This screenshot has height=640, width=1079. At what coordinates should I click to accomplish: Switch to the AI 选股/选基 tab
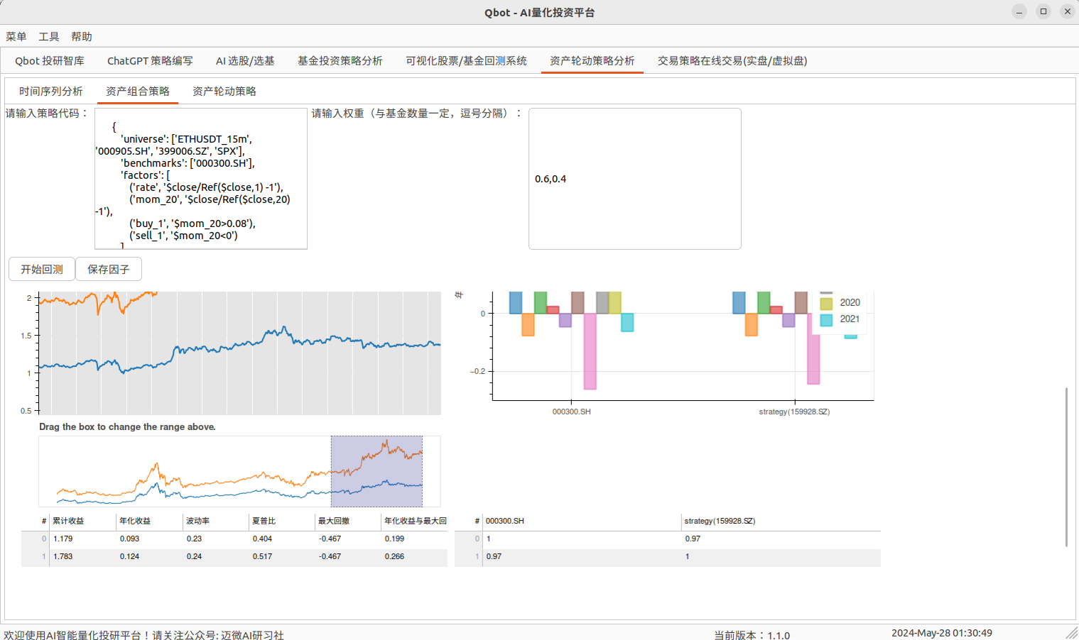(x=245, y=61)
